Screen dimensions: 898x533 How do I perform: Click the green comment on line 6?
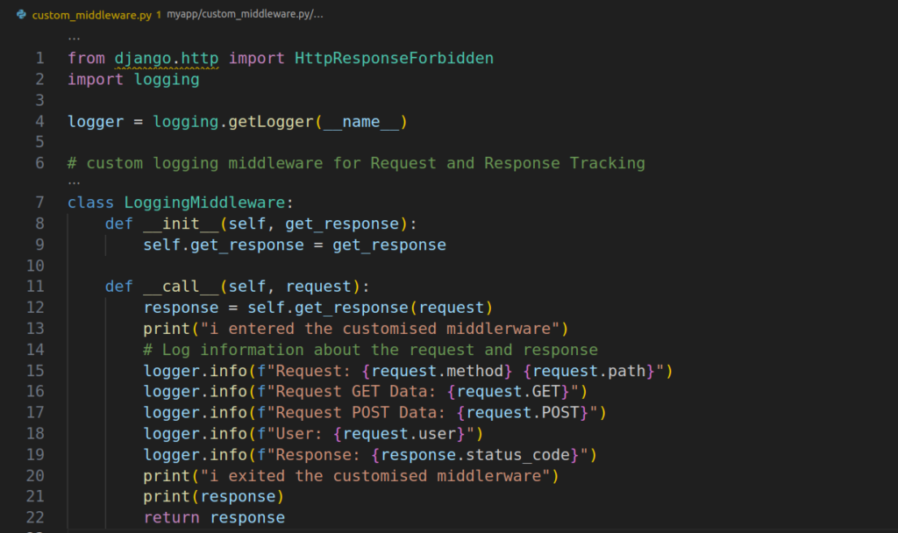point(356,163)
